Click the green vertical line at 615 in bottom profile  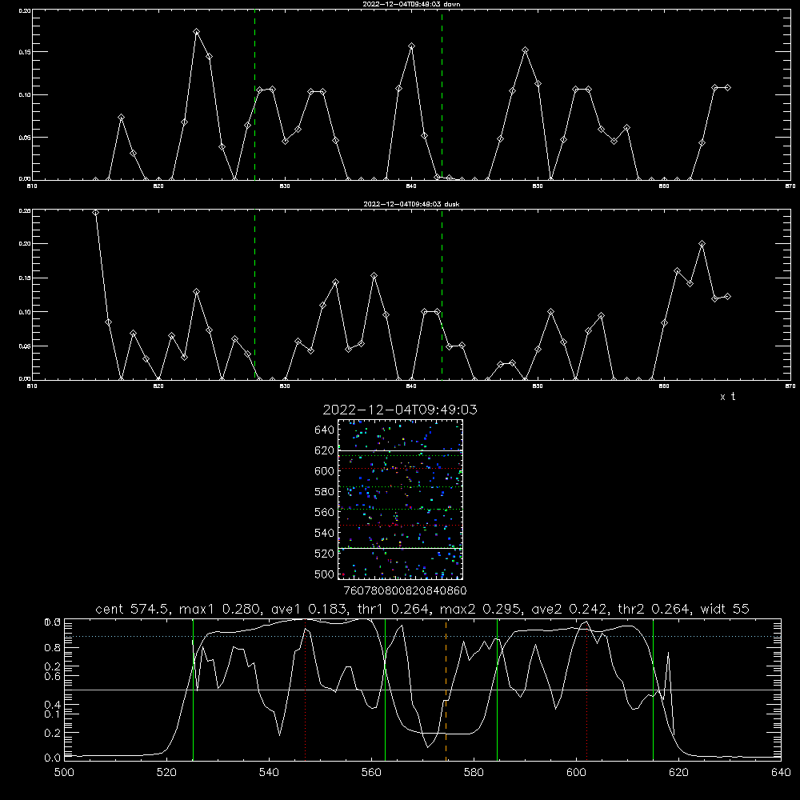pyautogui.click(x=653, y=689)
